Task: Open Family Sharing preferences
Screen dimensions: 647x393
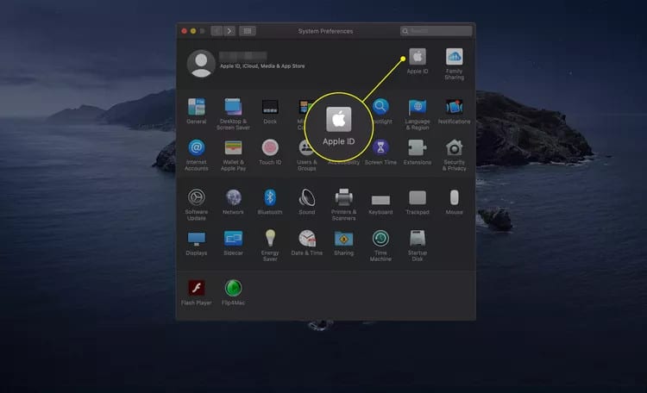Action: click(454, 57)
